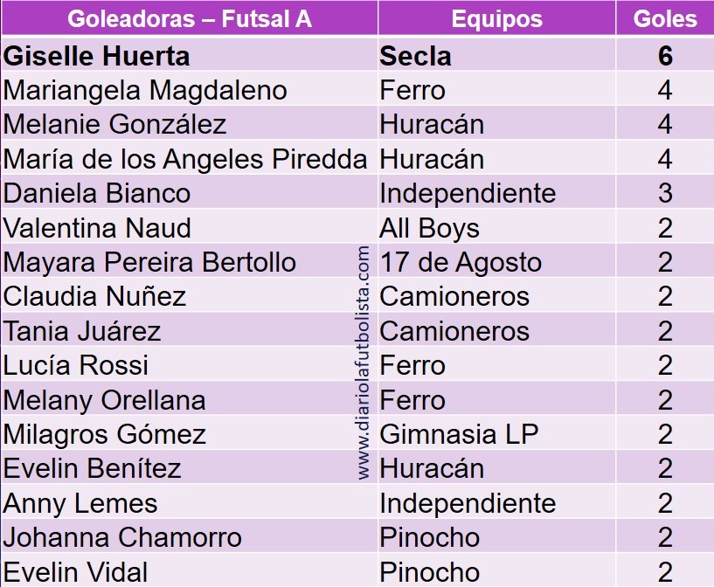
Task: Click the Mariangela Magdaleno name cell
Action: point(145,90)
